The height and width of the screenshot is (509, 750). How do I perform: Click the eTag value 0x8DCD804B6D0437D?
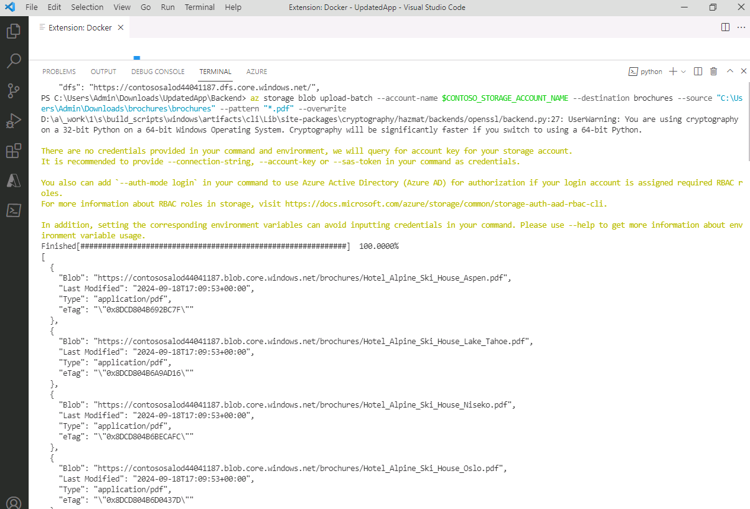pos(143,500)
